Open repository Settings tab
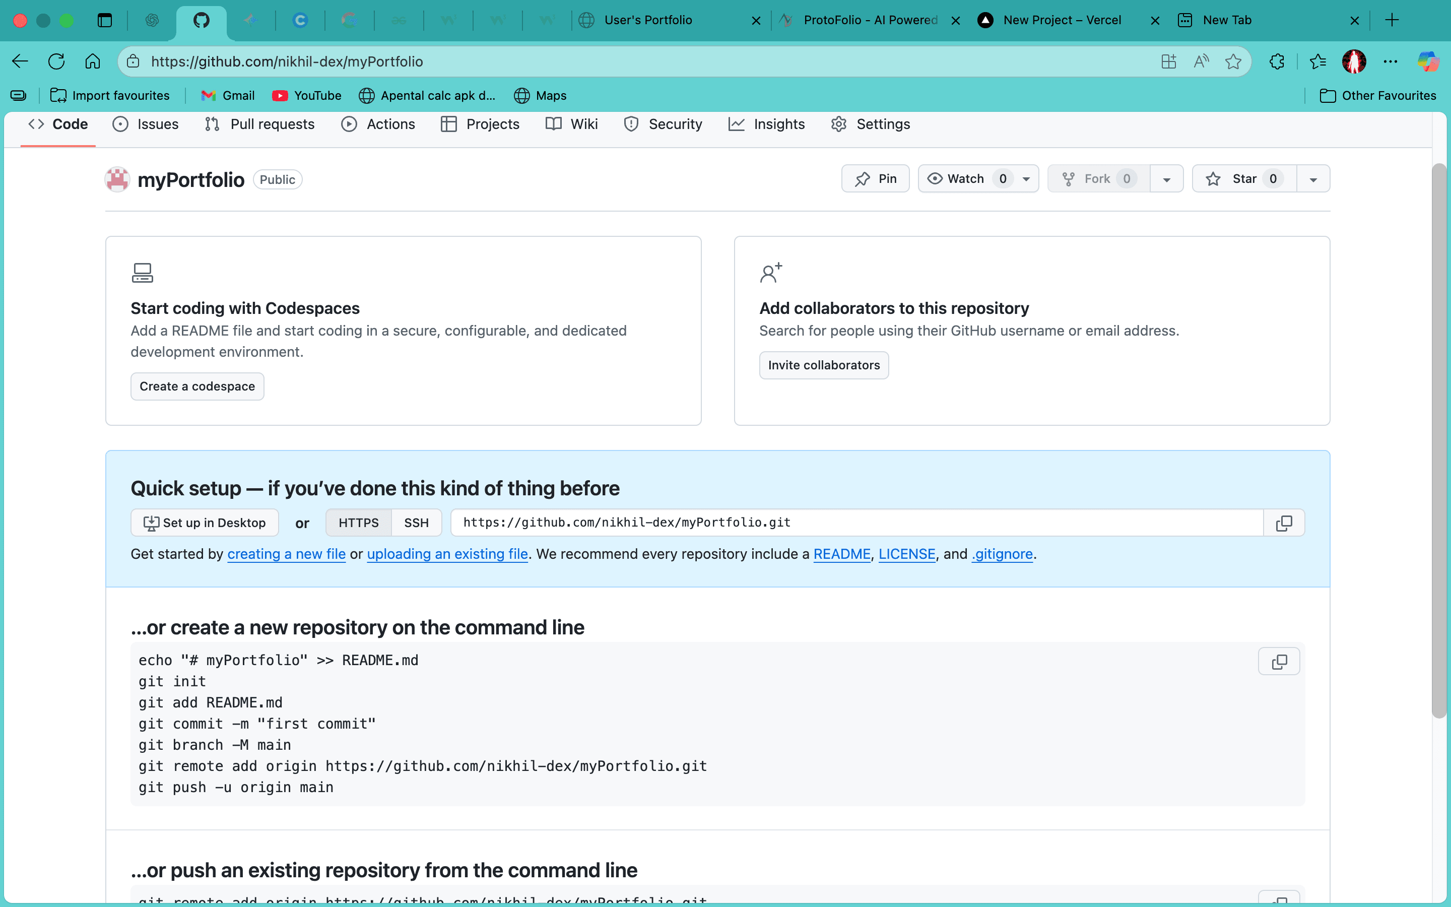The image size is (1451, 907). click(871, 124)
